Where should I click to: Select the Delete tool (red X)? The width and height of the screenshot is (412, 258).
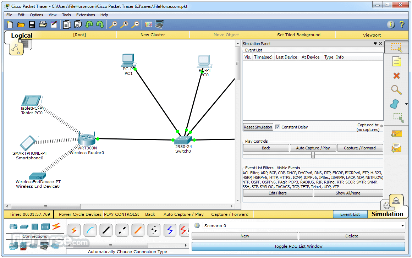coord(396,76)
